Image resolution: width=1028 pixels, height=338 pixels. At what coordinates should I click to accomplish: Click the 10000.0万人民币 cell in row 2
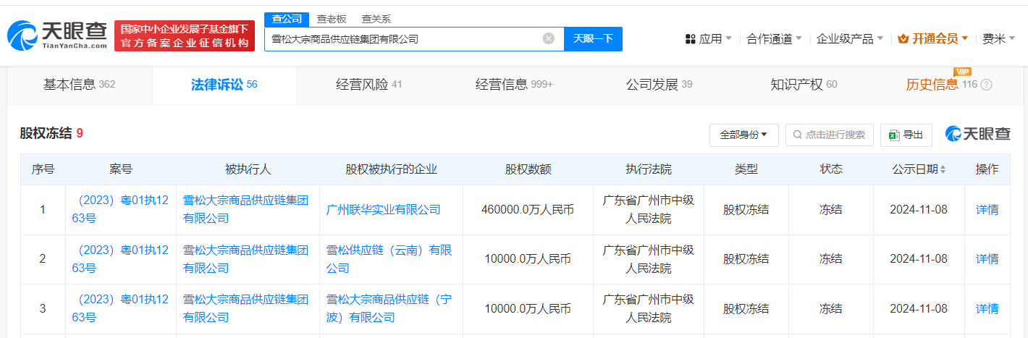(528, 259)
